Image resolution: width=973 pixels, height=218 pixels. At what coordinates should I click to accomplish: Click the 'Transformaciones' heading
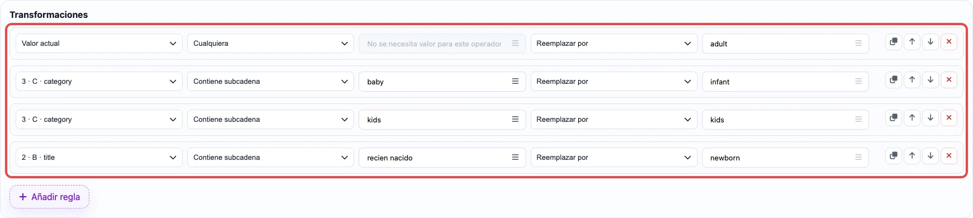click(49, 15)
